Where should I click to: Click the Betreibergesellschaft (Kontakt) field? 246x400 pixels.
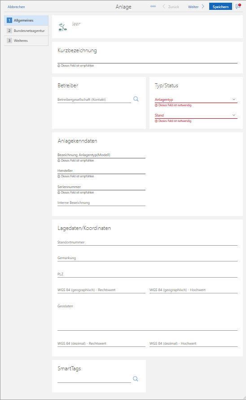94,99
